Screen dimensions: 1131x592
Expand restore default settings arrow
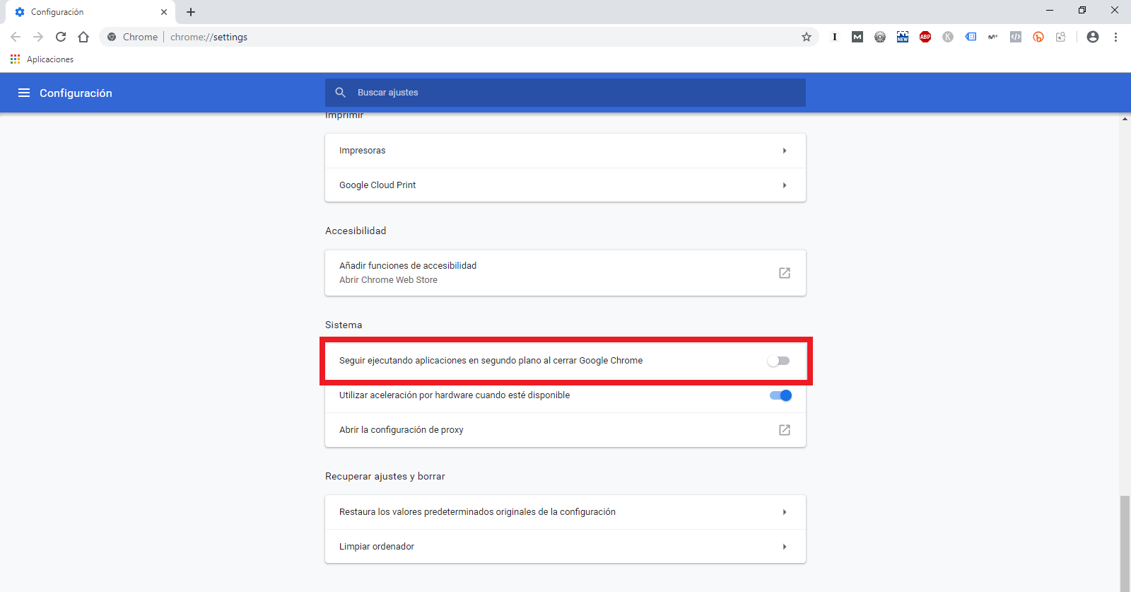(785, 512)
